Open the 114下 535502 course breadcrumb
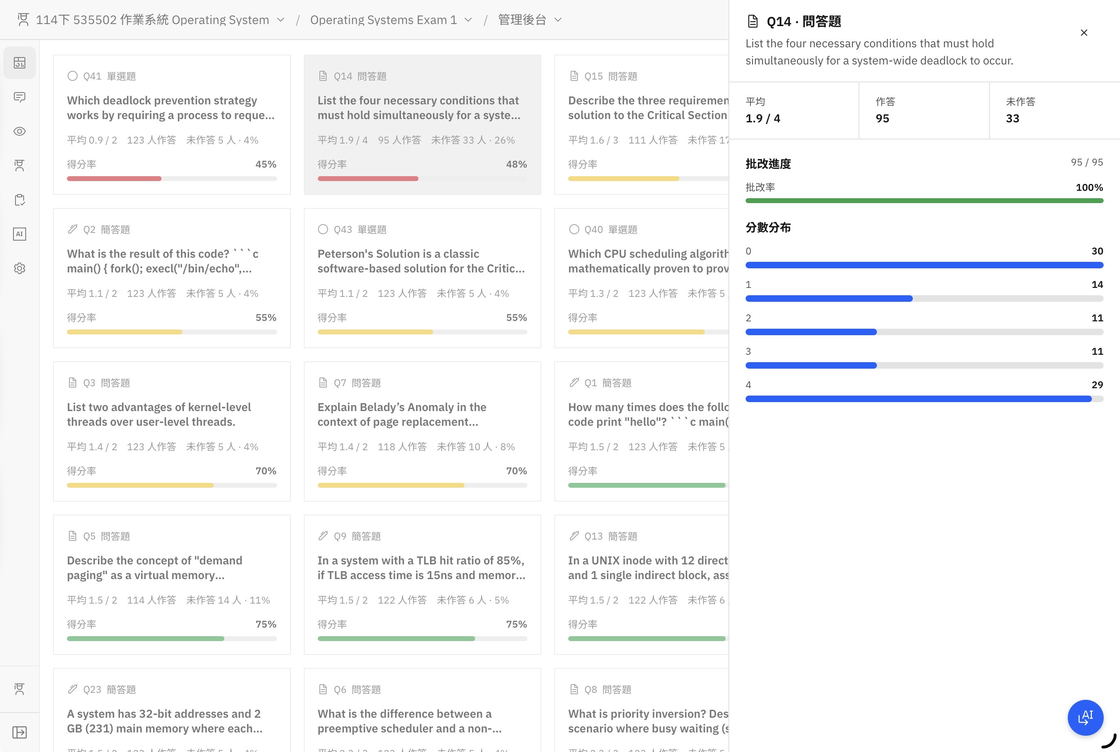 [x=153, y=20]
